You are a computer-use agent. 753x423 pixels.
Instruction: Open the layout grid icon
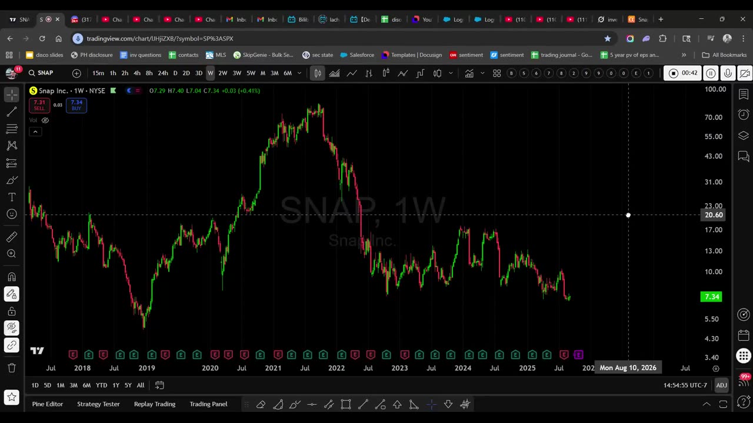[497, 73]
